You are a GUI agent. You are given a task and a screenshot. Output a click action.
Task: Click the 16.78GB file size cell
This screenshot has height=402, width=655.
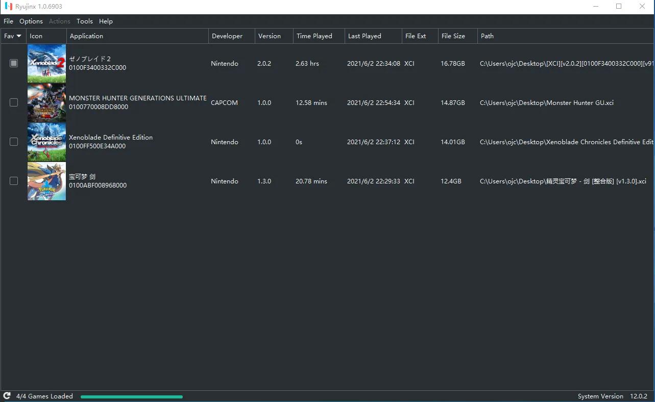[x=453, y=64]
